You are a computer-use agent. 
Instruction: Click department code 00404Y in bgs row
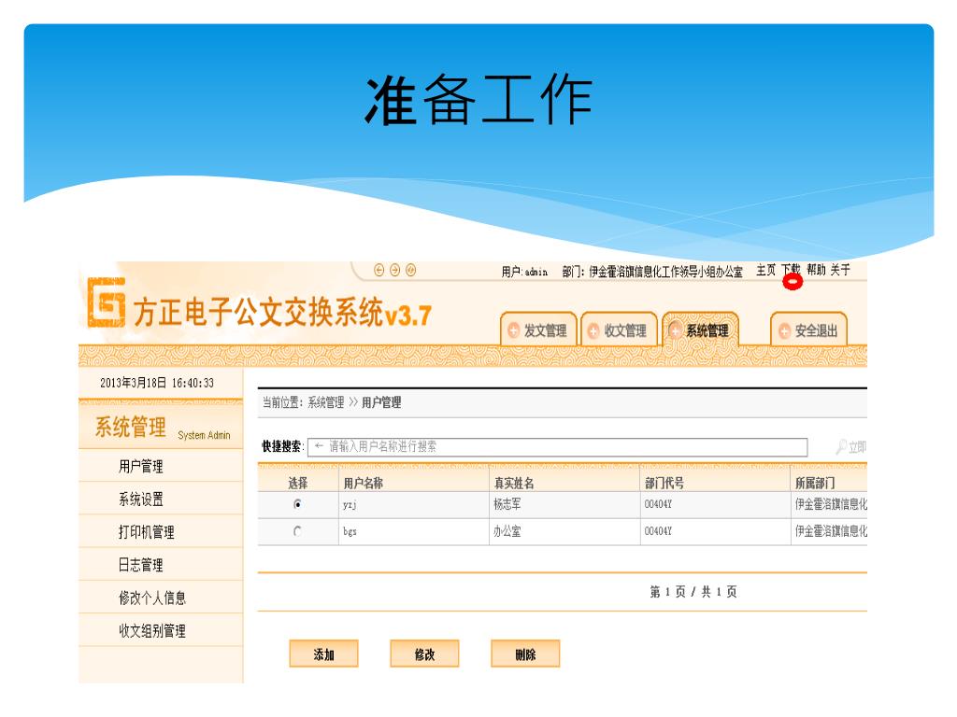pos(658,531)
